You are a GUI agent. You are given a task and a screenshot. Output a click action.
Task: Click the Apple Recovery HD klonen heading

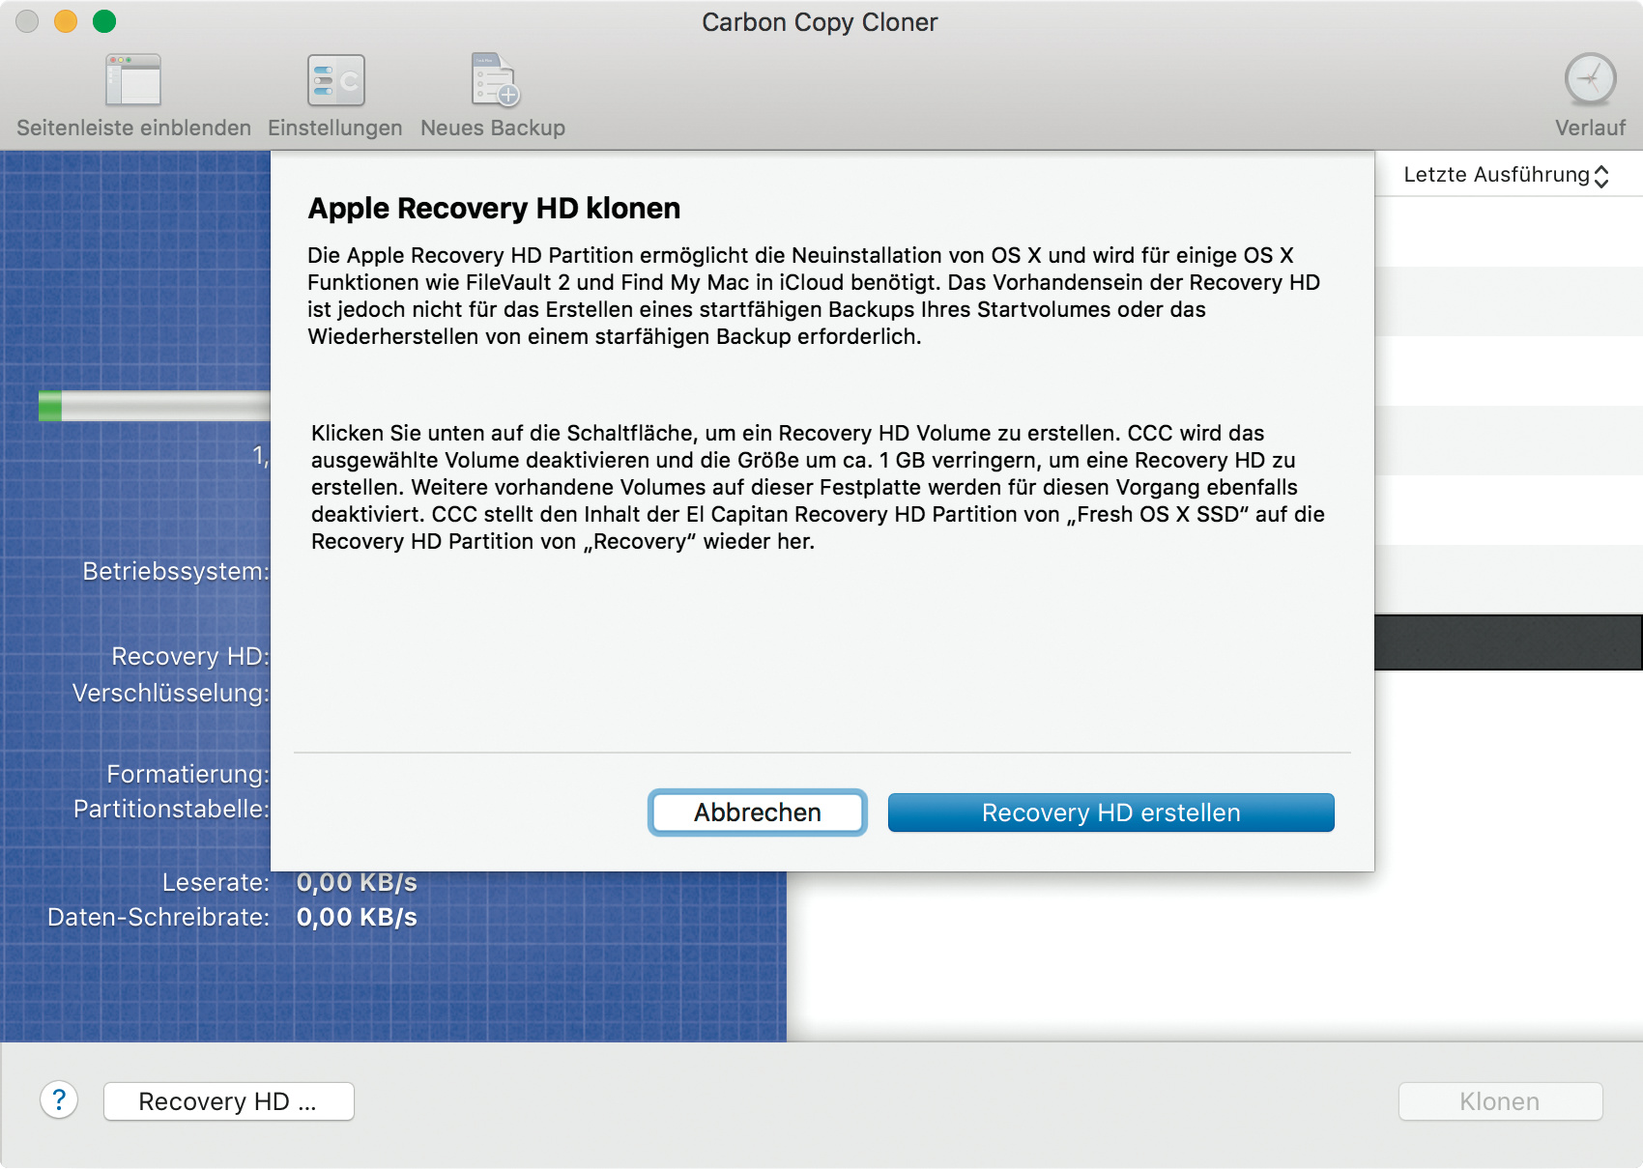(x=494, y=209)
